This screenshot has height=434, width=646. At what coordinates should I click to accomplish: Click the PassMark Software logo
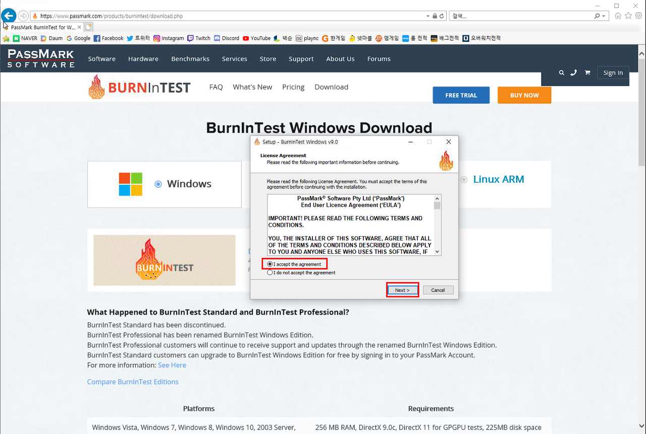[41, 59]
